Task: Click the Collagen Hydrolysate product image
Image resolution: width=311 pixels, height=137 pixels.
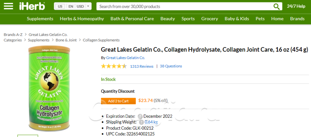Action: (x=49, y=89)
